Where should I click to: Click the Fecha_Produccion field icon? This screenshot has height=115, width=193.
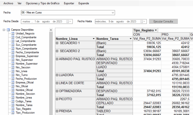click(13, 79)
